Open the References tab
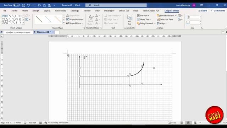The image size is (227, 128). coord(61,11)
